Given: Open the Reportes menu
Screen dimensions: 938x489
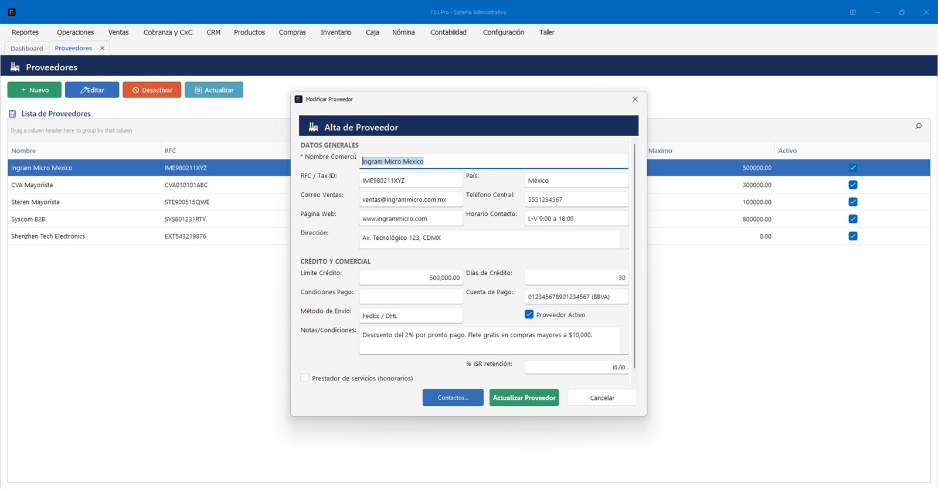Looking at the screenshot, I should pyautogui.click(x=25, y=32).
